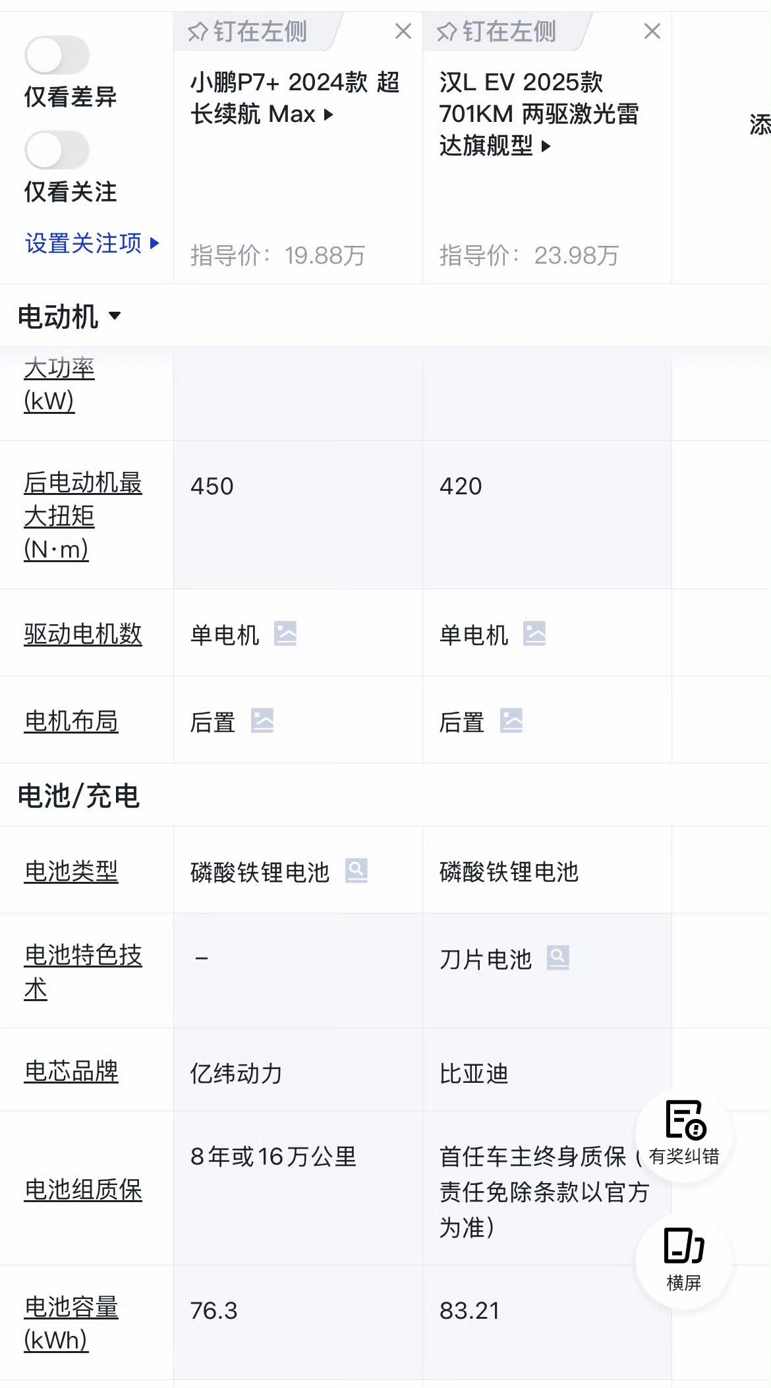
Task: Pin 小鹏P7+ column to left side
Action: [x=248, y=31]
